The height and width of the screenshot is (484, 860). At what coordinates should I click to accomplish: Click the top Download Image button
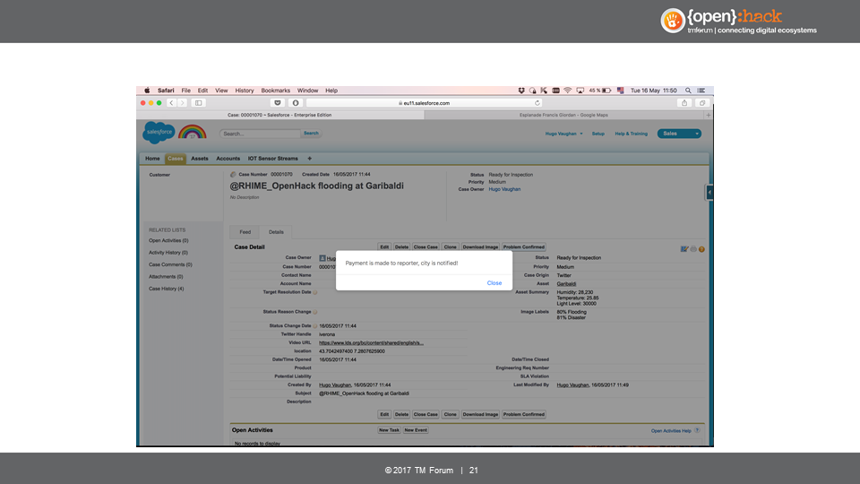point(480,247)
